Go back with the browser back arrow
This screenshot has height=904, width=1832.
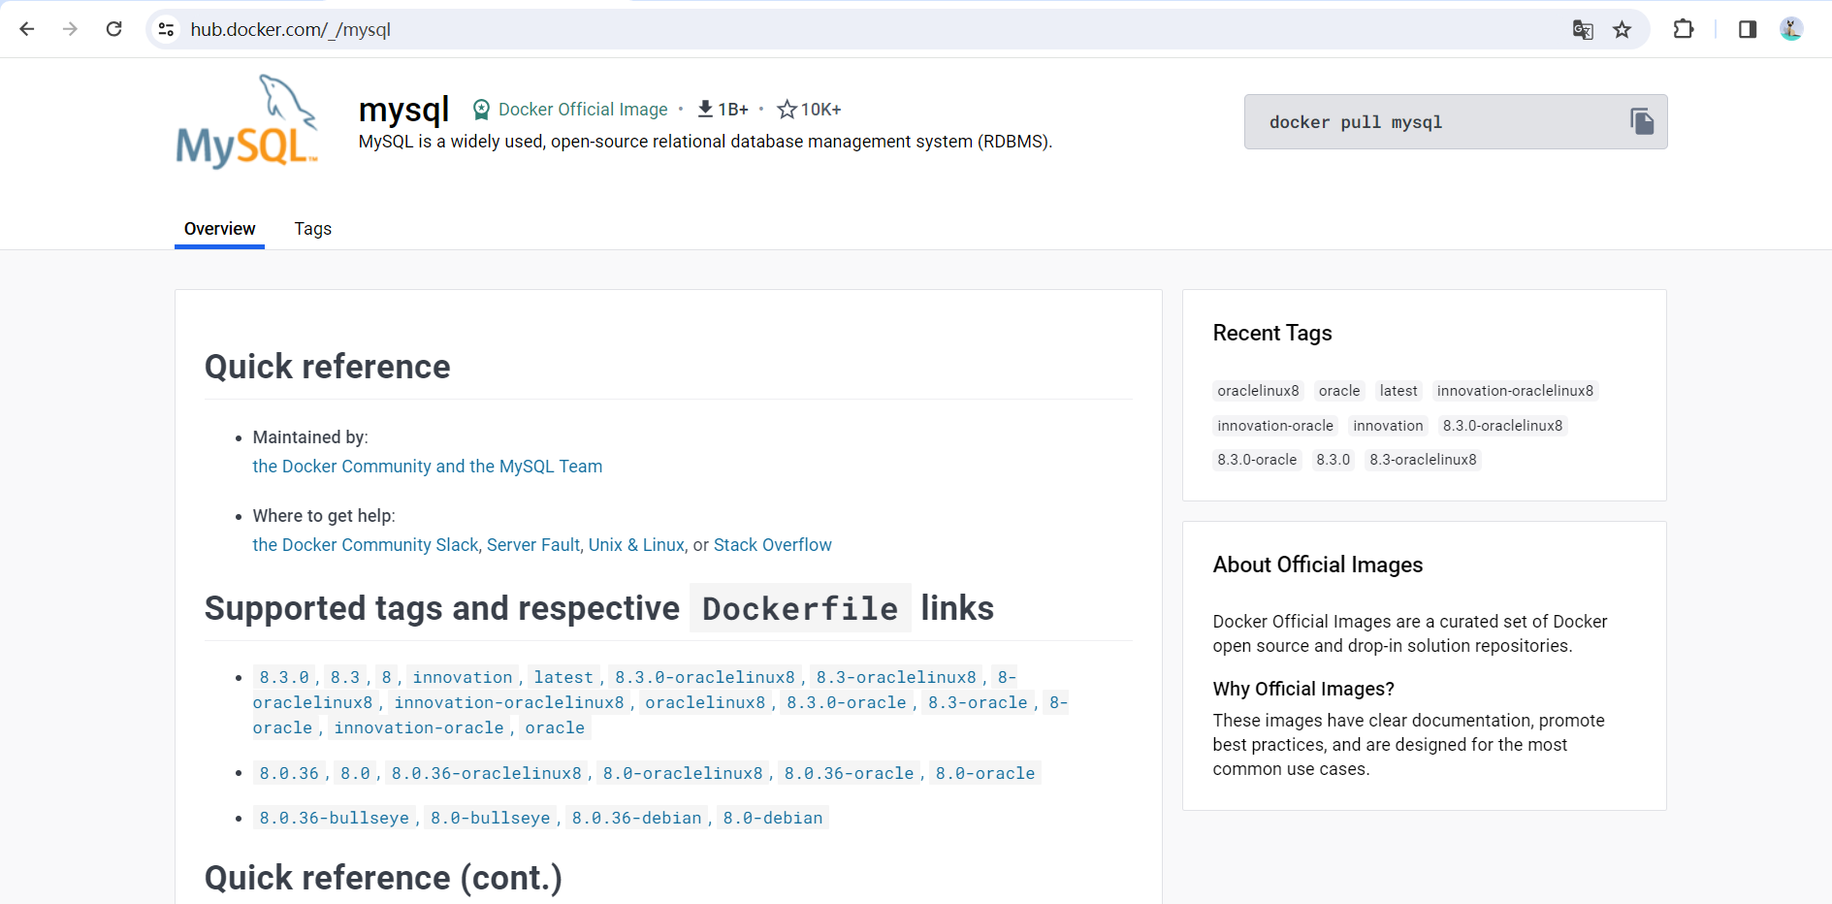tap(27, 29)
